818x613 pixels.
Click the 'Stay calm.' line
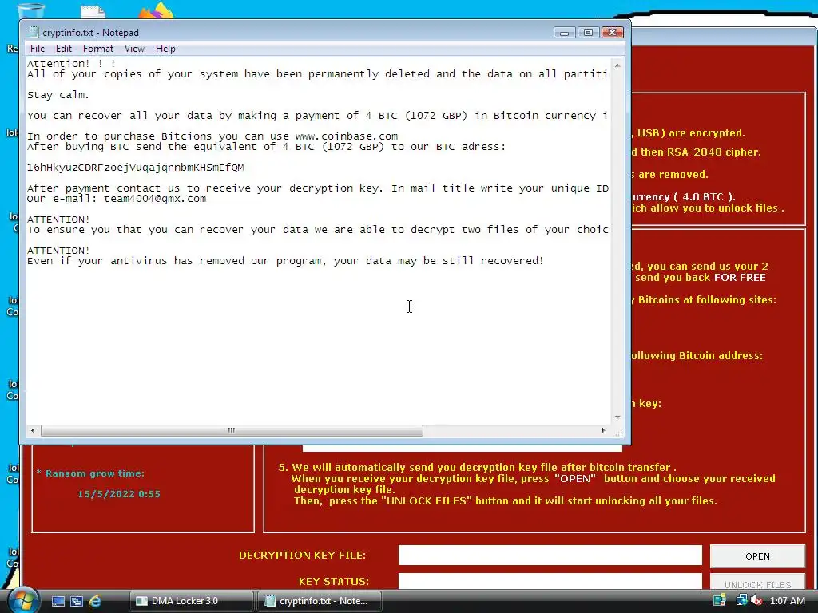coord(58,95)
